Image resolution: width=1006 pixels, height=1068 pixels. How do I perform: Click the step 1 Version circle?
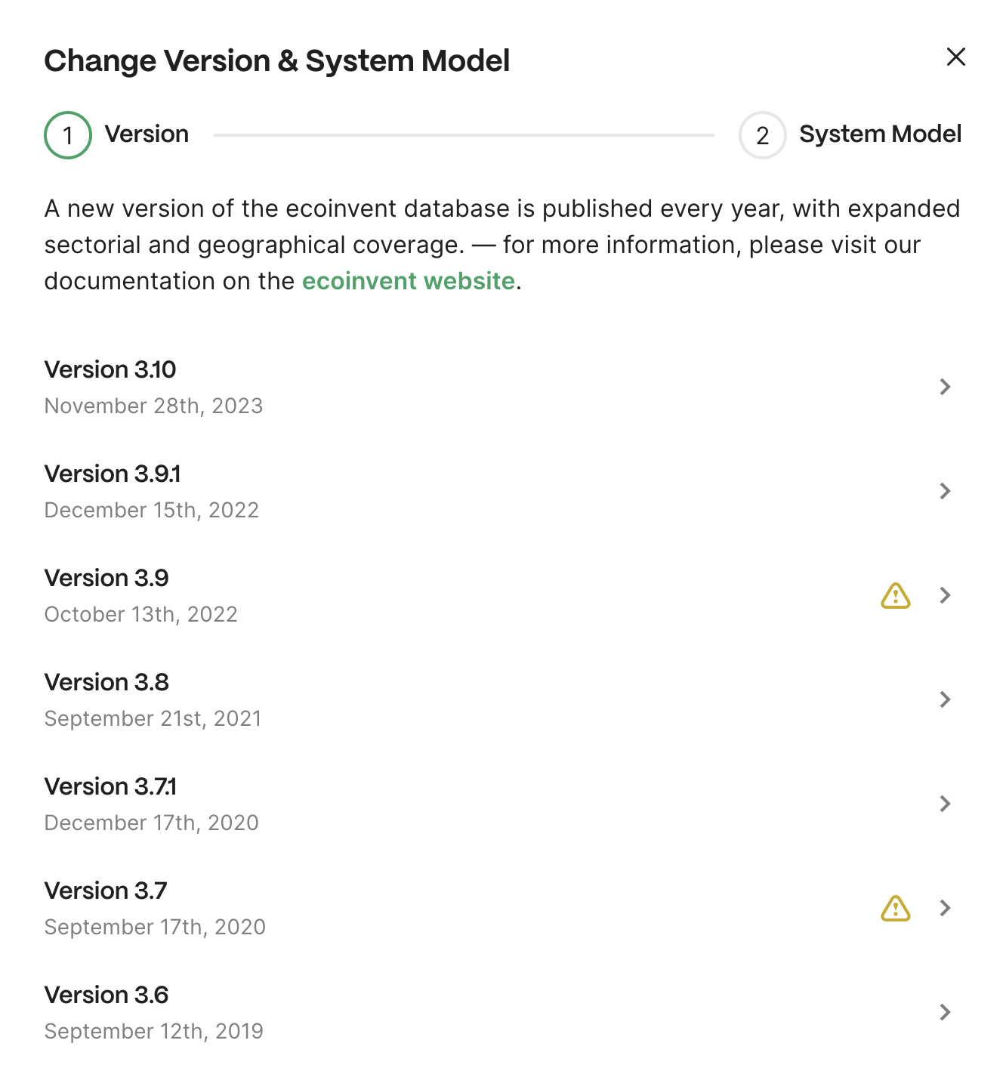pos(68,135)
